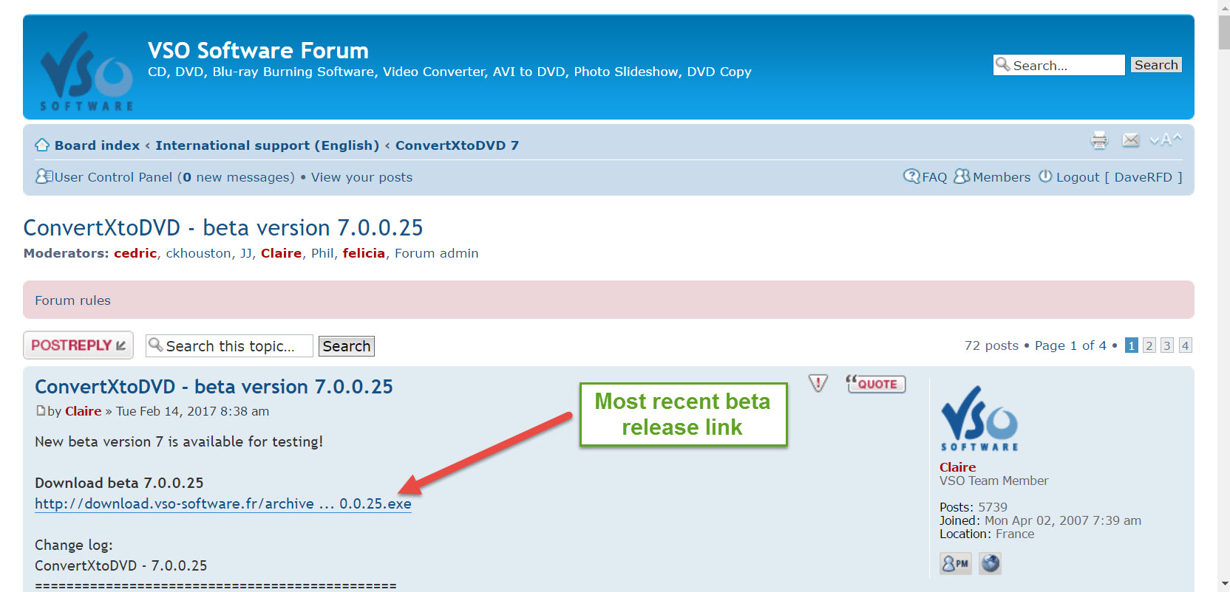The height and width of the screenshot is (592, 1230).
Task: Open moderator Claire's profile in moderators list
Action: pyautogui.click(x=281, y=253)
